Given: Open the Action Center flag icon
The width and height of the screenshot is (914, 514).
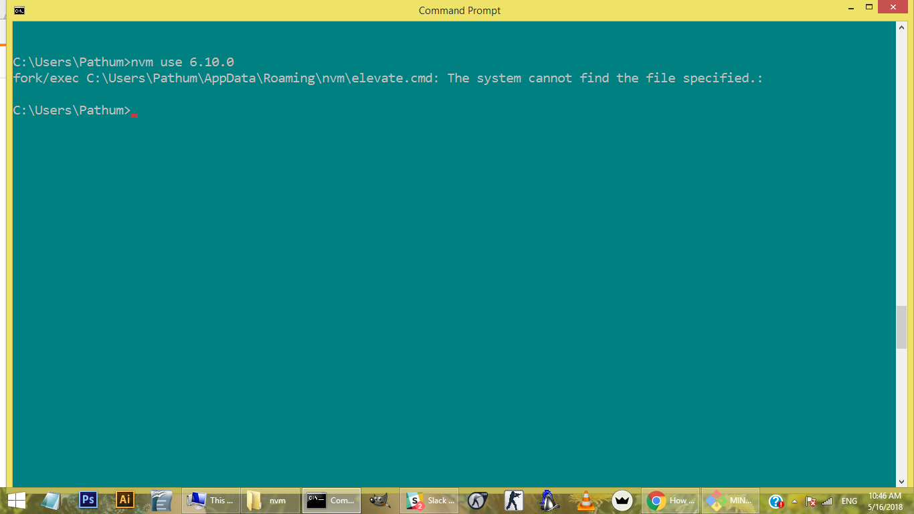Looking at the screenshot, I should point(811,501).
